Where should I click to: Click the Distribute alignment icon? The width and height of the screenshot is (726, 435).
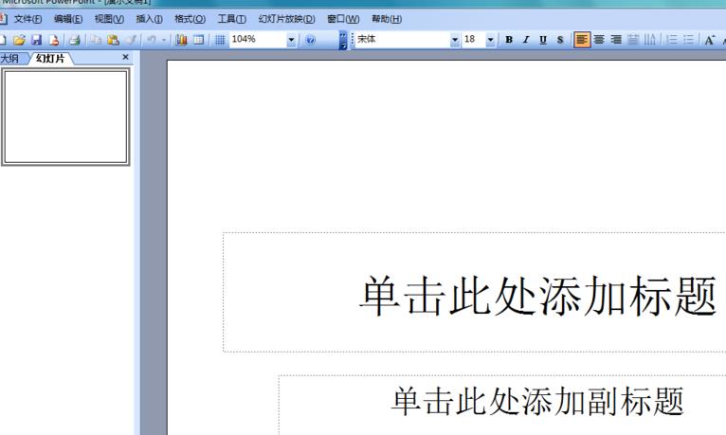(633, 40)
